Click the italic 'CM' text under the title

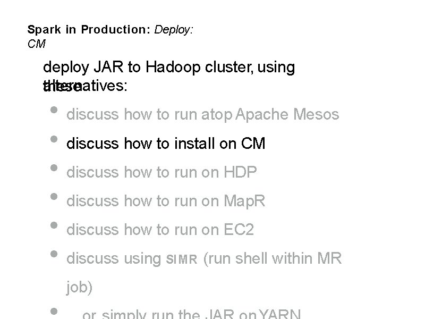click(x=36, y=44)
